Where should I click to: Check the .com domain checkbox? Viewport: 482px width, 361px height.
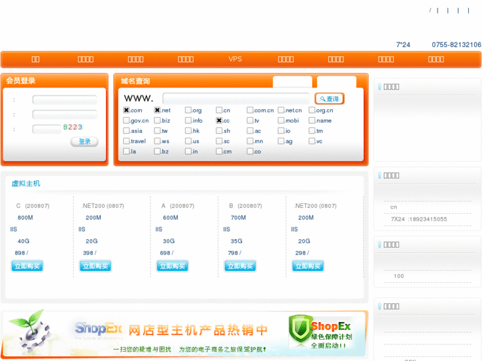coord(127,110)
